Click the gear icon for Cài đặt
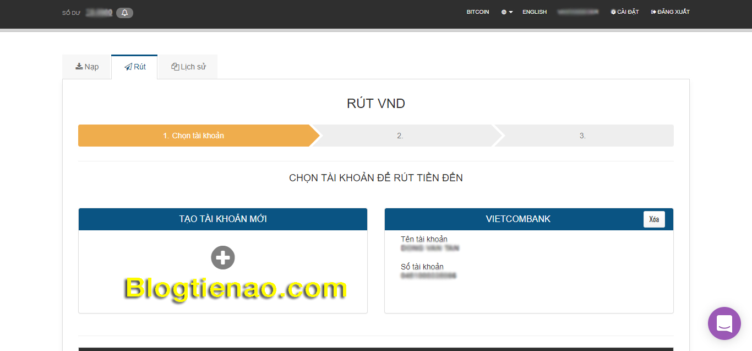Screen dimensions: 752x351 point(613,12)
